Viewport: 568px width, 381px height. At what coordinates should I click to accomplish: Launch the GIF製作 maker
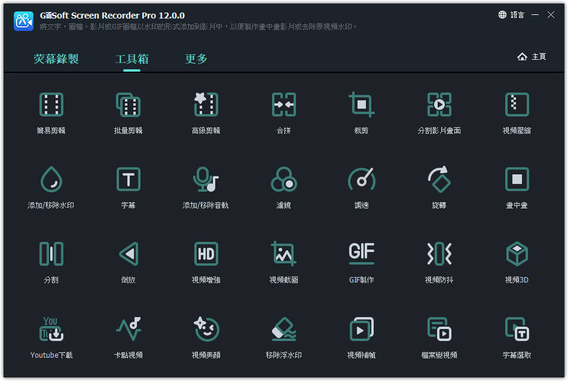click(361, 254)
